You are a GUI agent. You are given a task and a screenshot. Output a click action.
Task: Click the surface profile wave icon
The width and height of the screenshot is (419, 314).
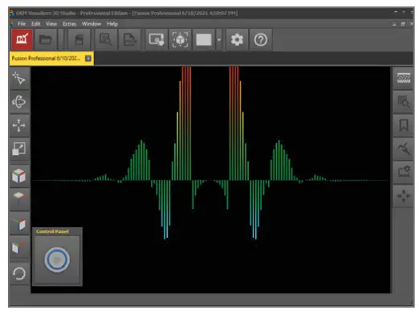pyautogui.click(x=404, y=78)
